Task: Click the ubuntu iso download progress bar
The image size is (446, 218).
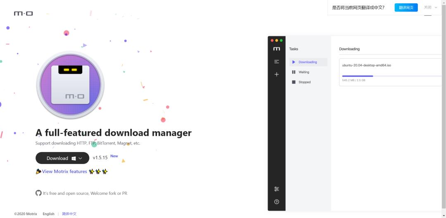Action: point(393,76)
